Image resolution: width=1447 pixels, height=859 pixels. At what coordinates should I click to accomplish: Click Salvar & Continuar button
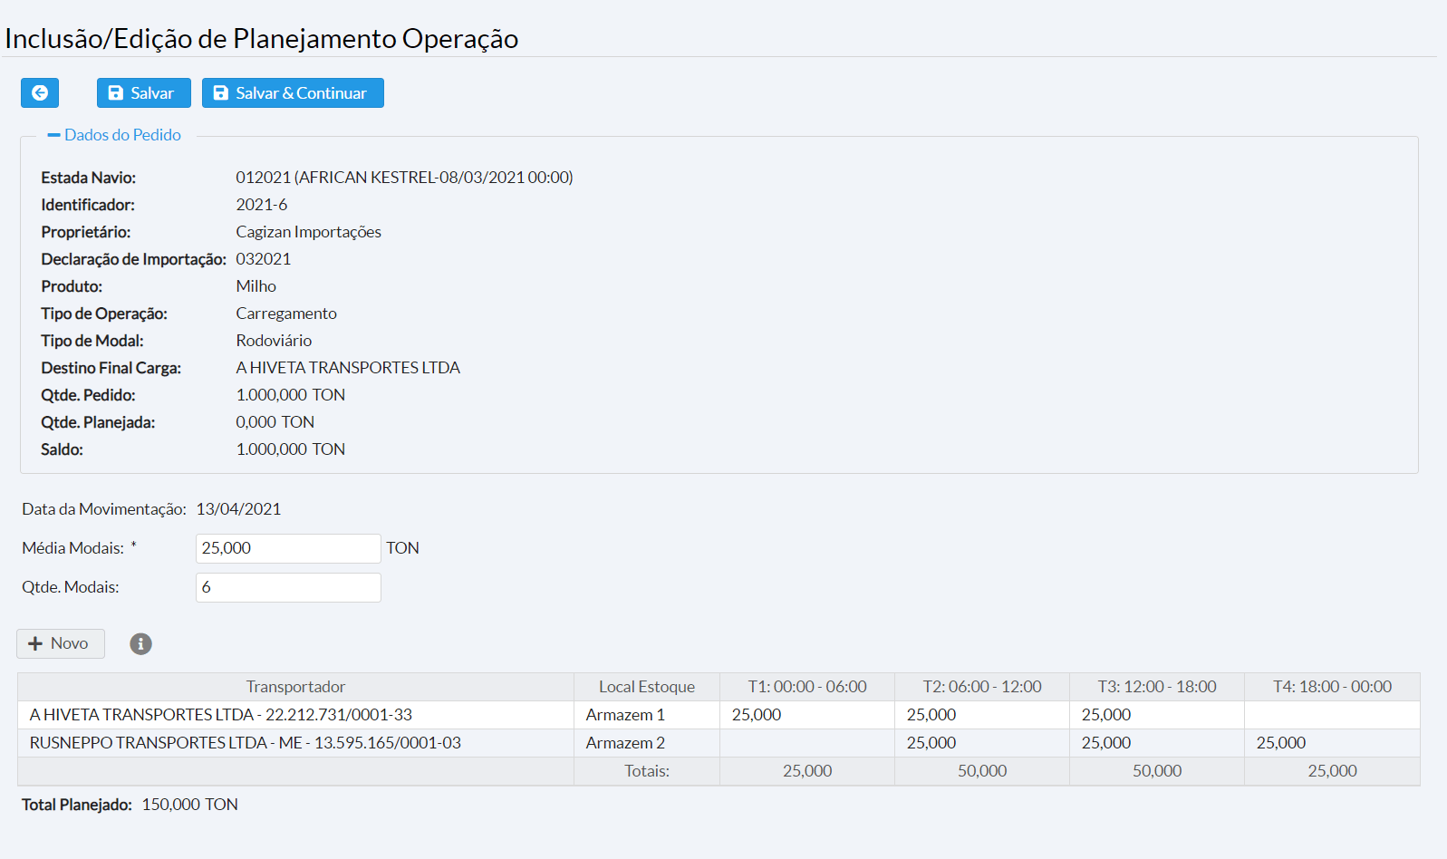(x=293, y=92)
